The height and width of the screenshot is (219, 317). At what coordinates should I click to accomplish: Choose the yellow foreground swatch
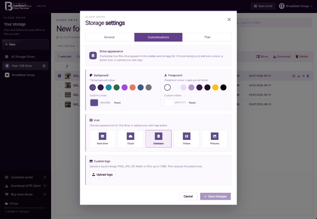(x=215, y=87)
